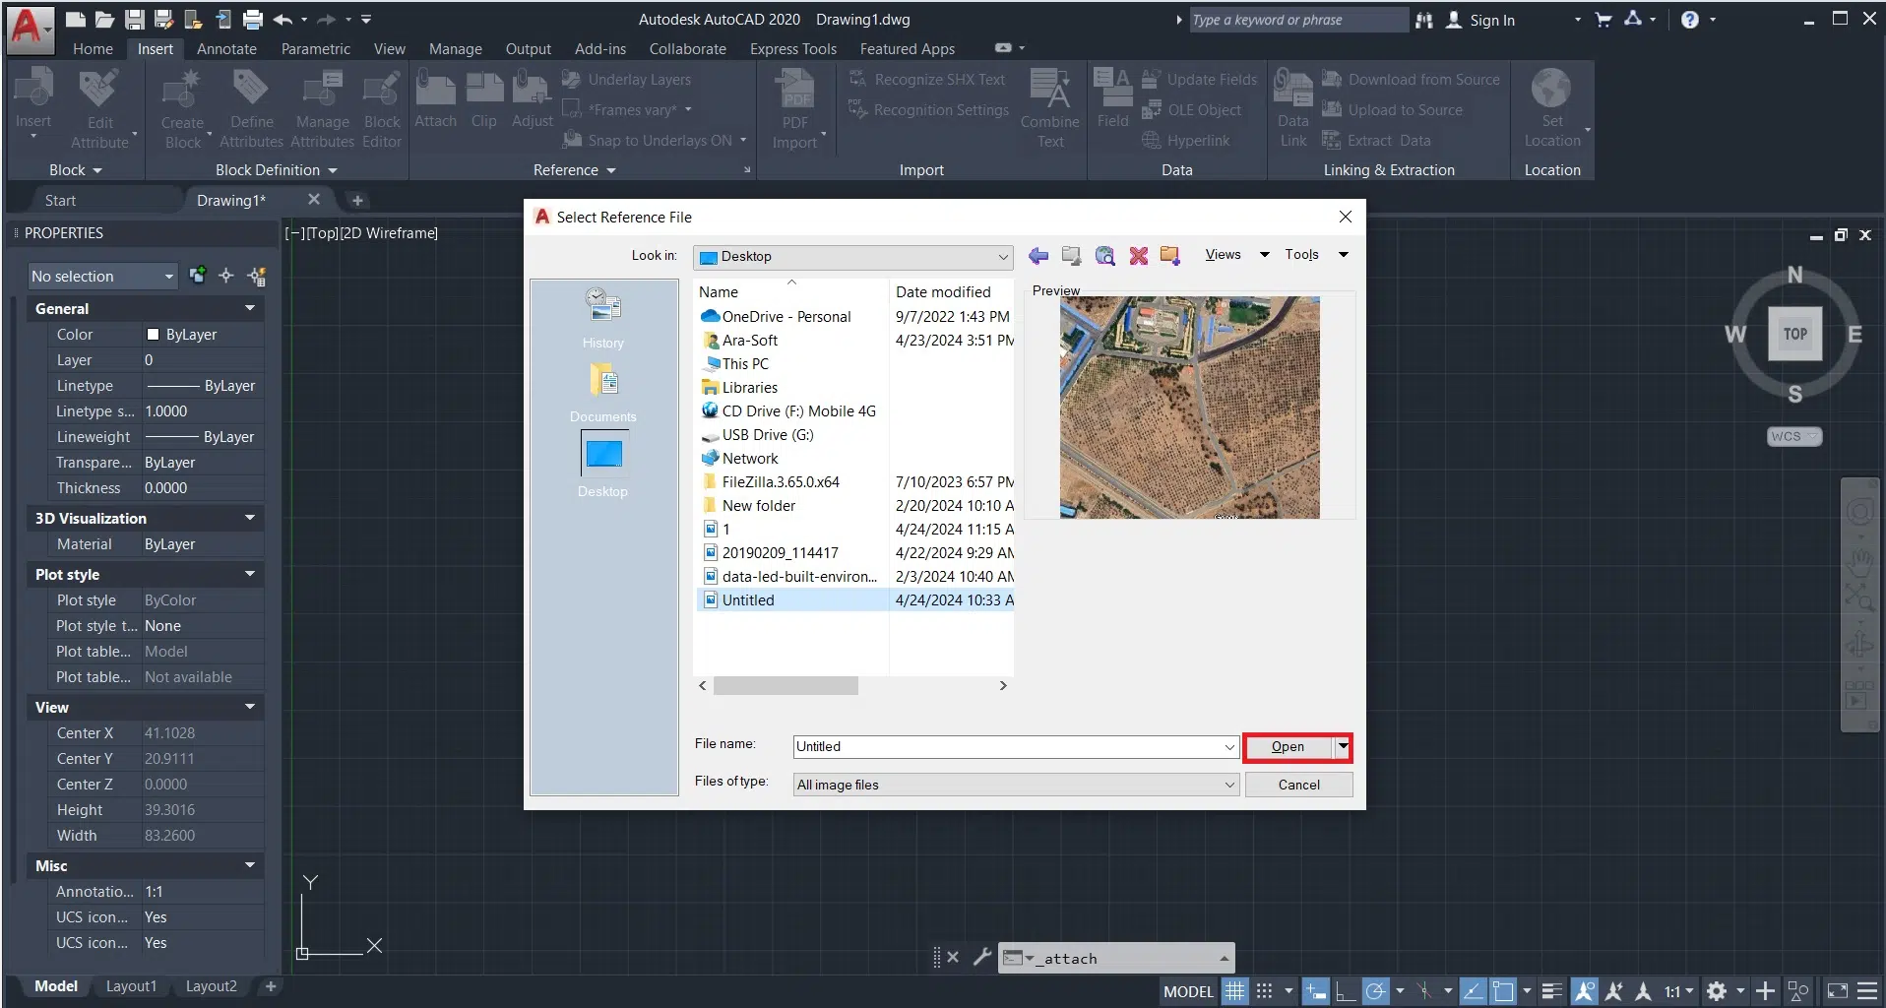Viewport: 1886px width, 1008px height.
Task: Toggle polar tracking in the status bar
Action: coord(1376,991)
